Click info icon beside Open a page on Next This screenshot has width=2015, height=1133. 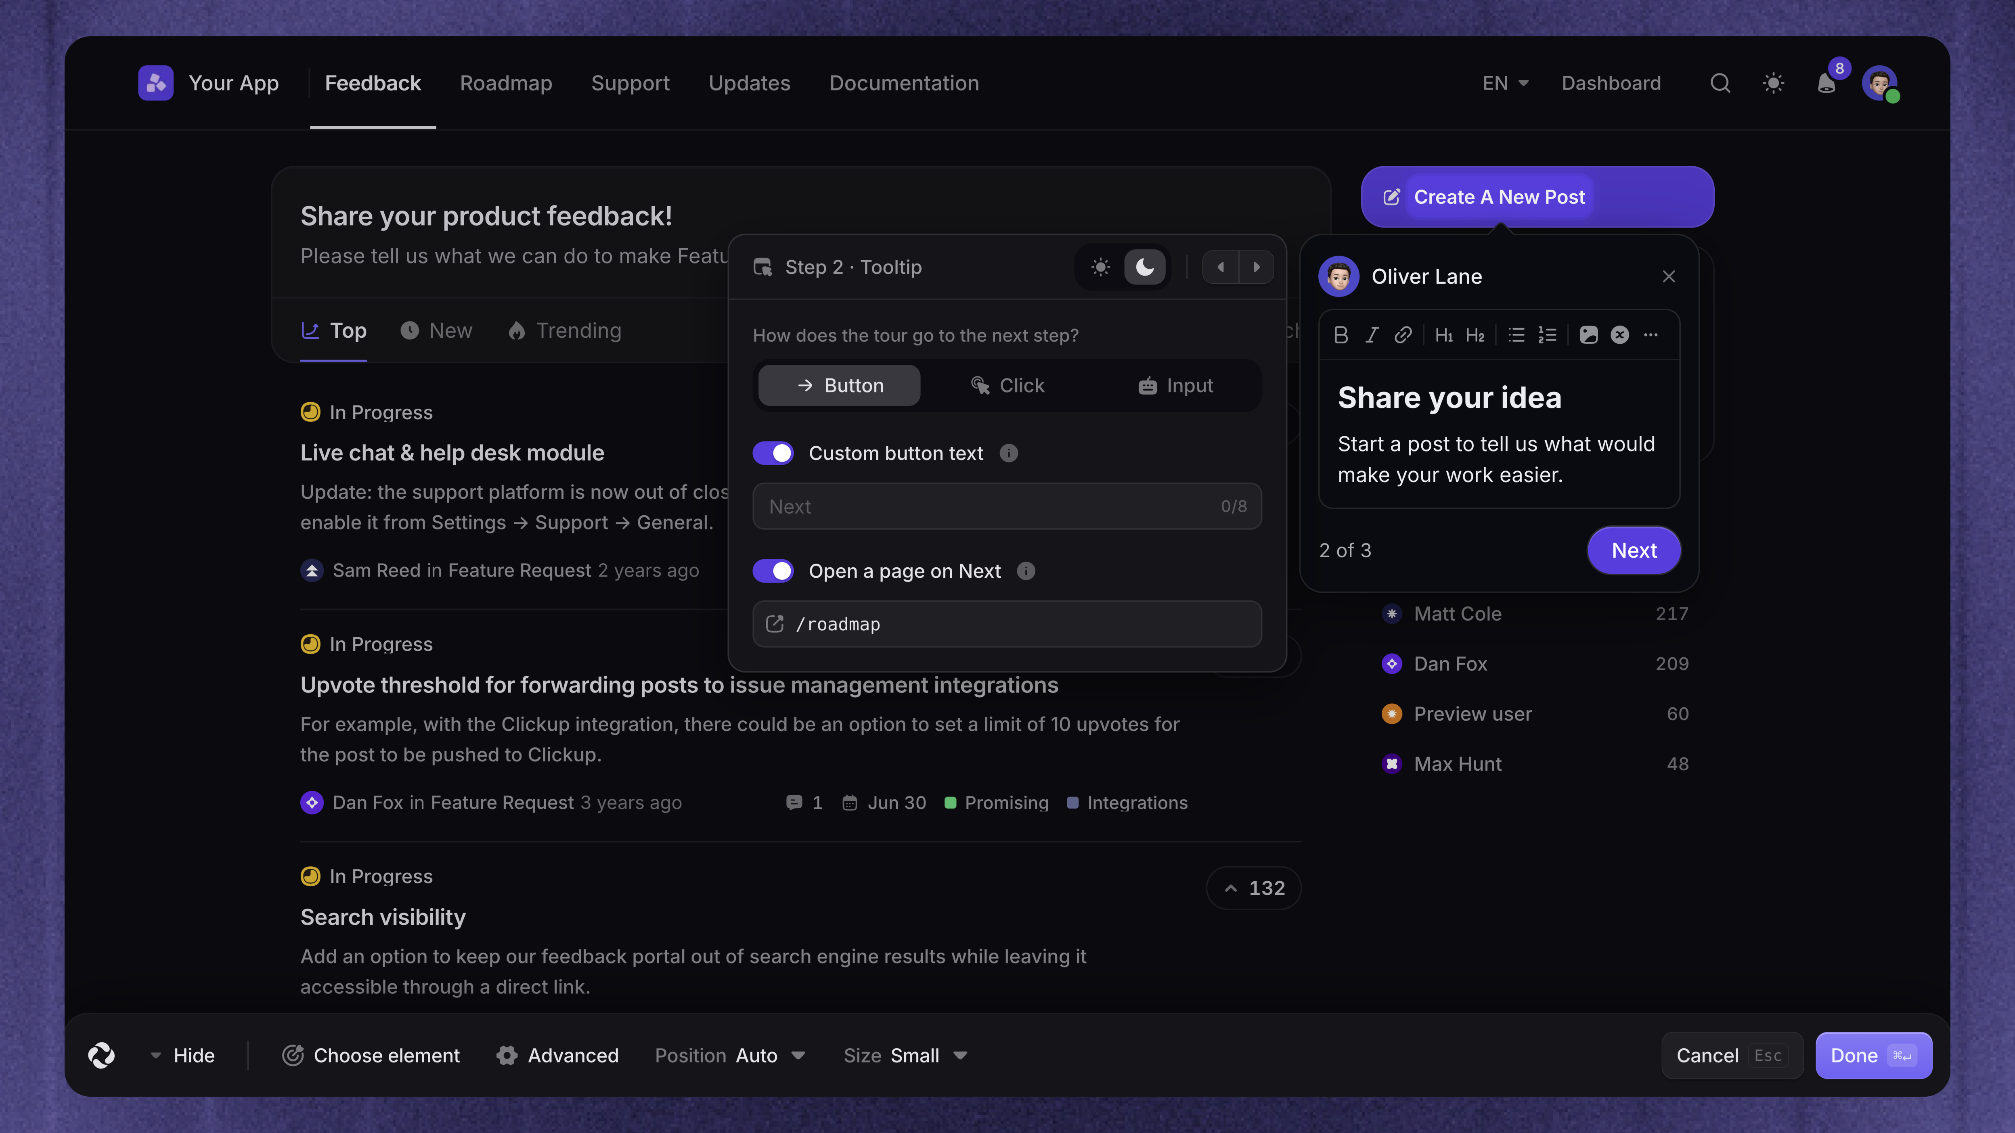tap(1026, 572)
